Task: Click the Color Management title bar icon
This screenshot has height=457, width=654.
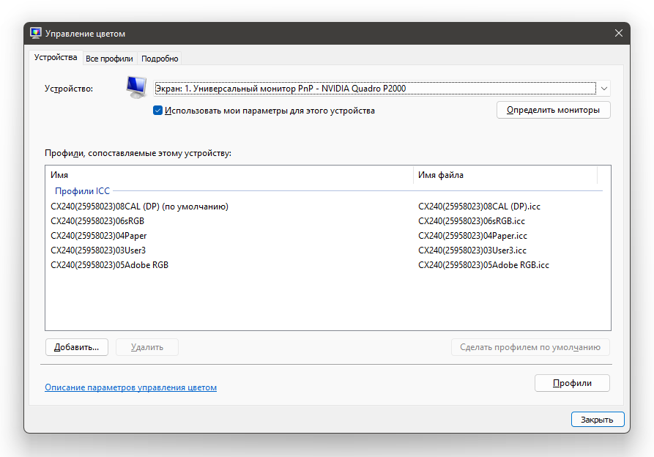Action: pos(36,33)
